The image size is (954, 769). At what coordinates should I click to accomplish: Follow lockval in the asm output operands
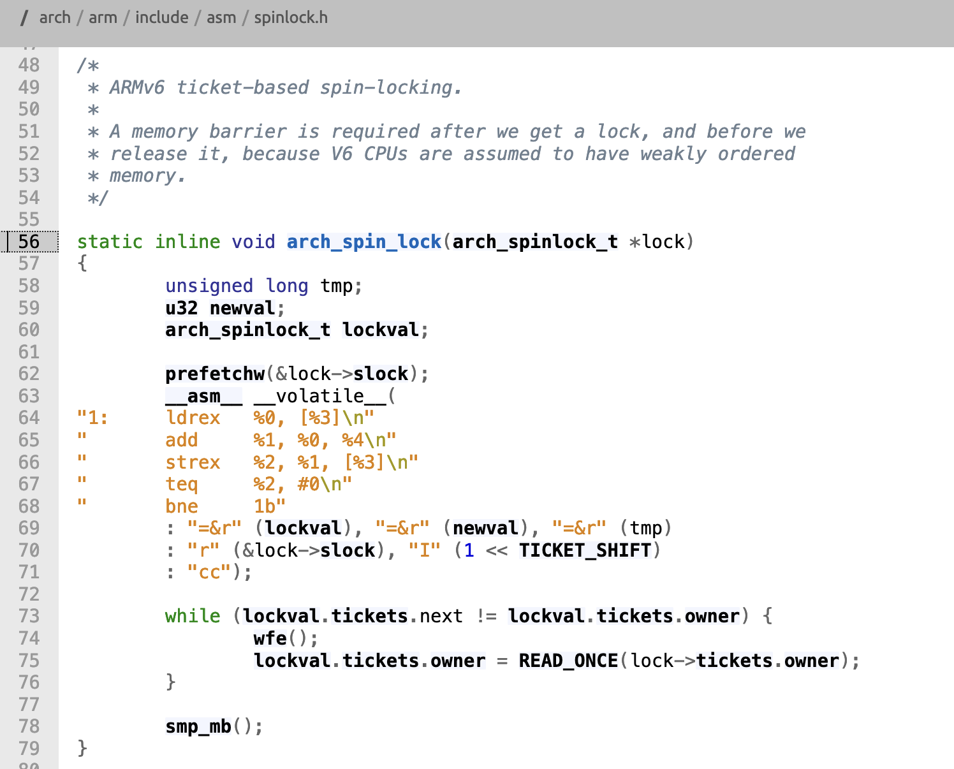click(x=304, y=528)
